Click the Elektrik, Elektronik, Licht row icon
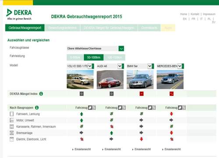219x158 pixels. (x=12, y=139)
